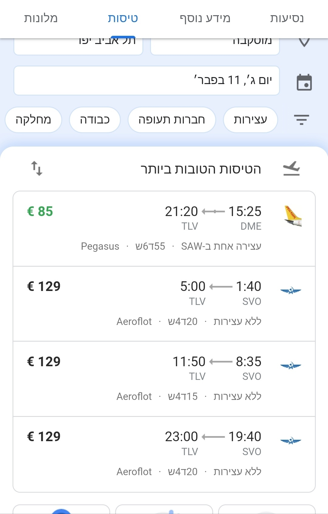
Task: Go to the נסיעות tab
Action: [287, 18]
